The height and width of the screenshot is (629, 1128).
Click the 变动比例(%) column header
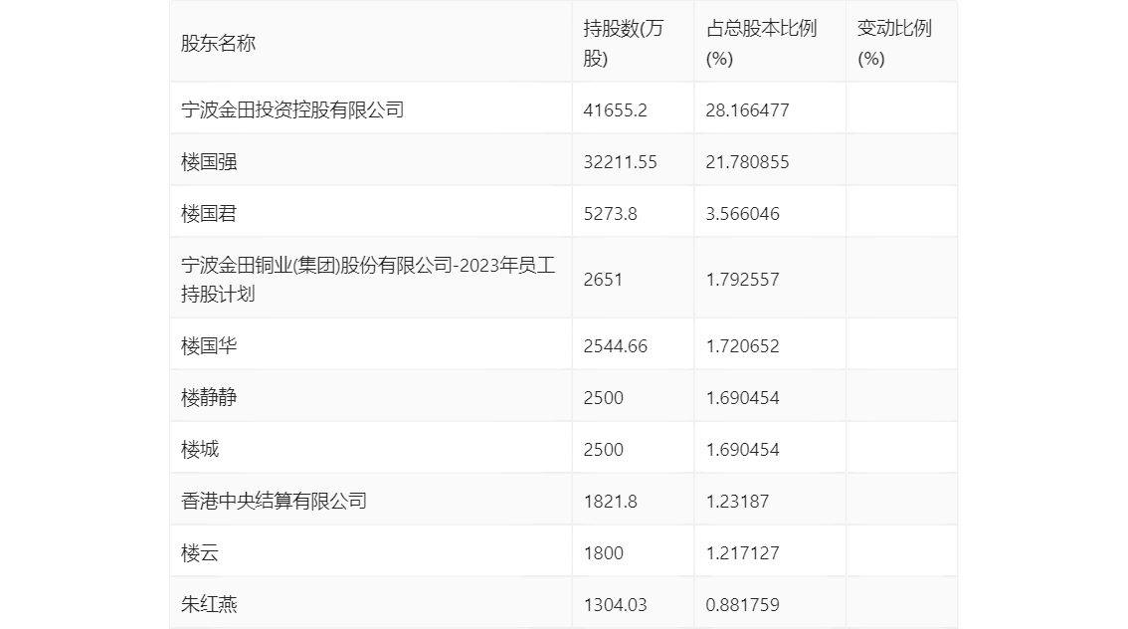click(x=894, y=43)
